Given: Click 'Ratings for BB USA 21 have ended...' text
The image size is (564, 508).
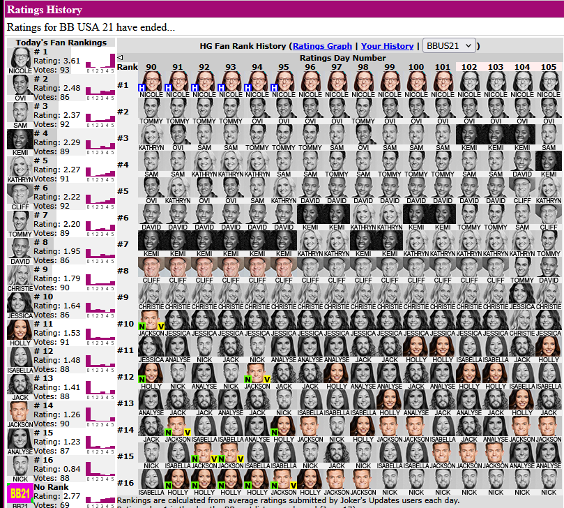Looking at the screenshot, I should point(91,27).
